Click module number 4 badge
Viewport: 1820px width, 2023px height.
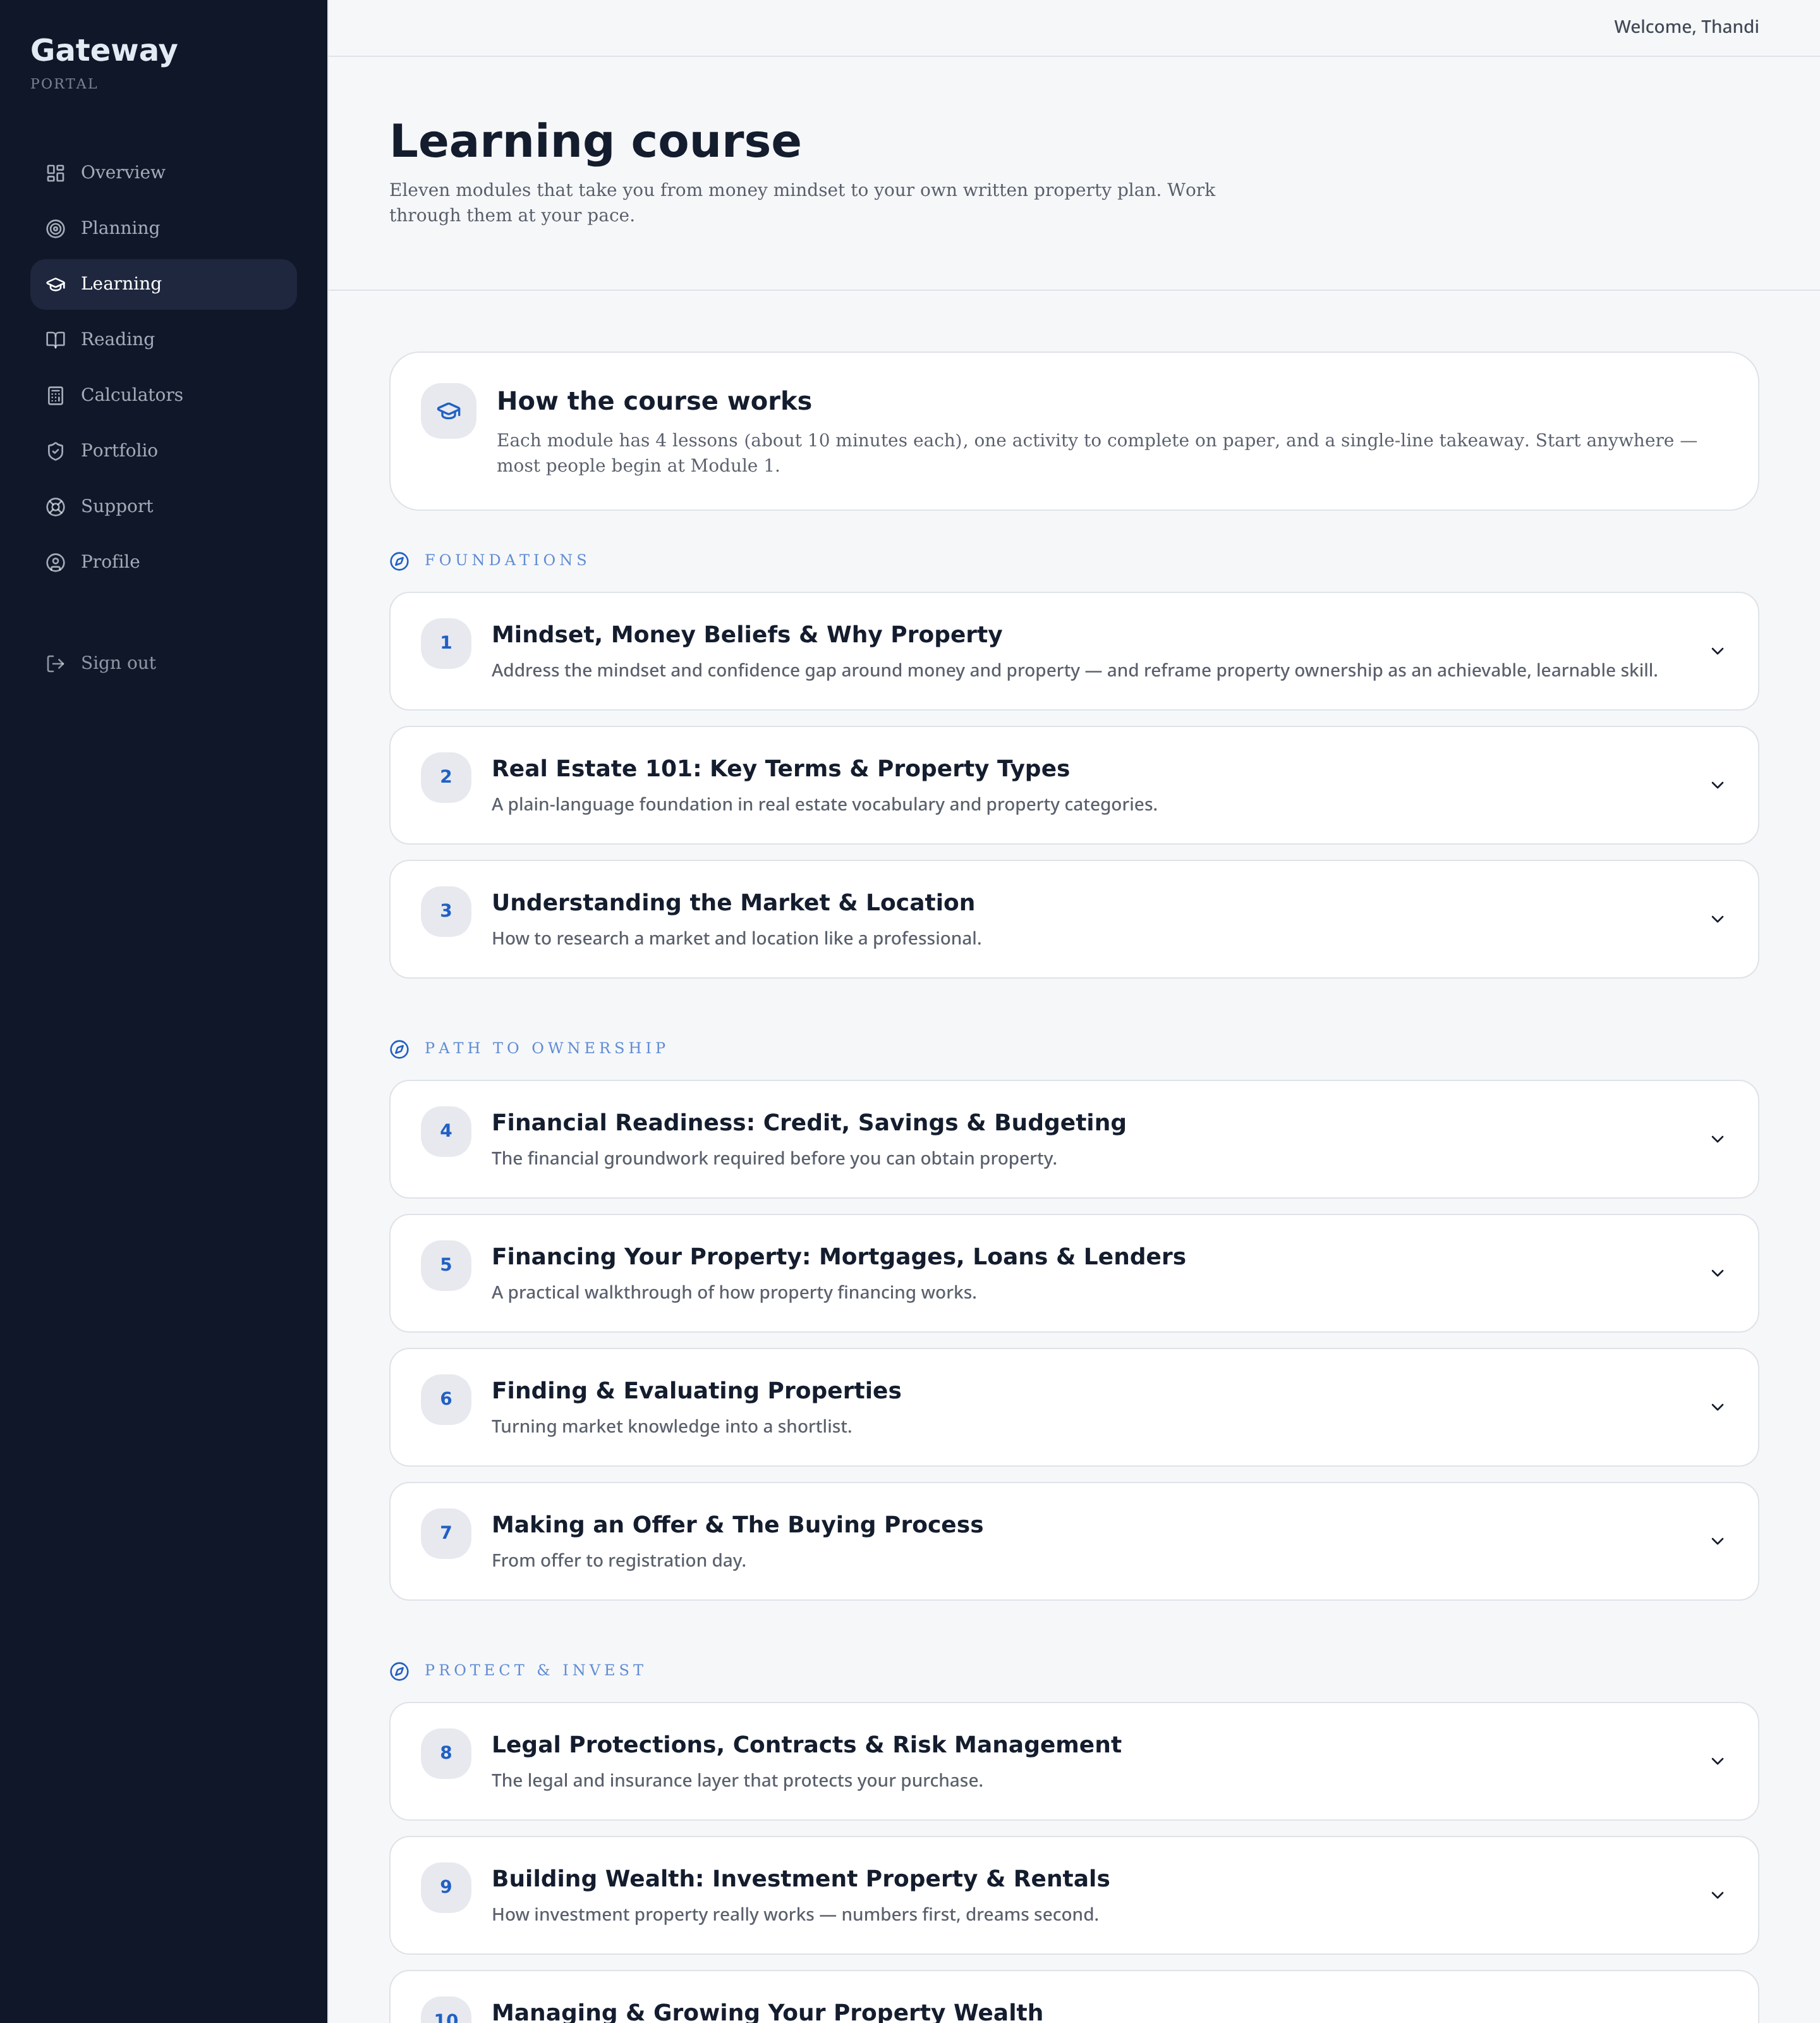pos(446,1132)
